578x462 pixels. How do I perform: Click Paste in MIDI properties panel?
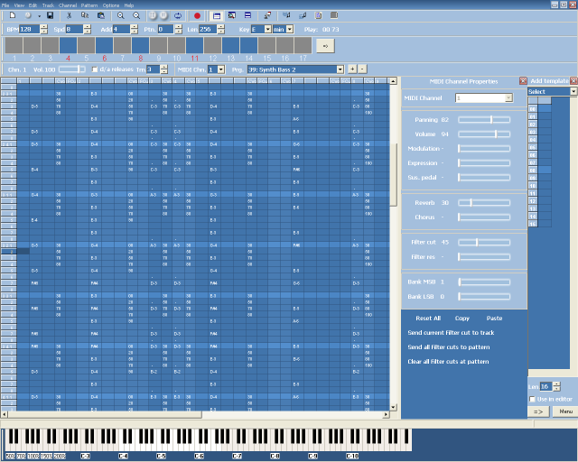pos(494,319)
